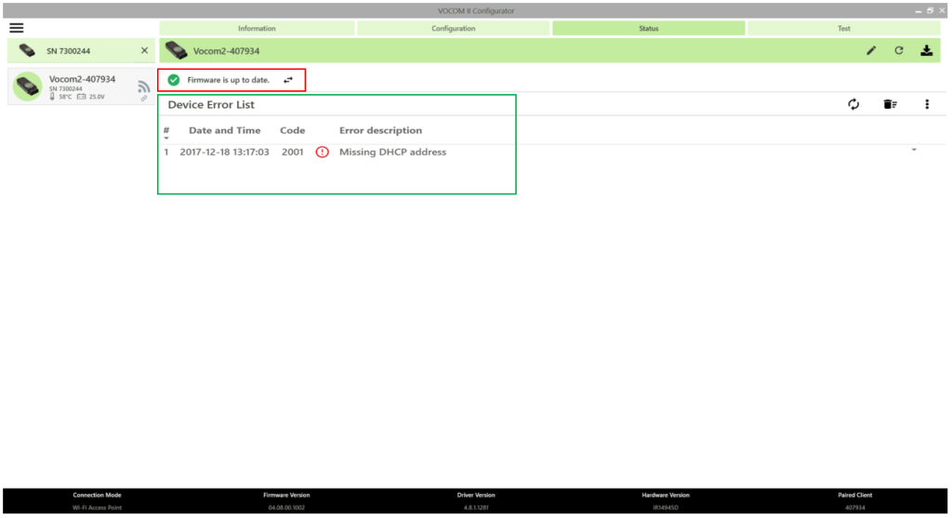Viewport: 952px width, 518px height.
Task: Click the Vocom2-407934 title in green header
Action: pyautogui.click(x=227, y=51)
